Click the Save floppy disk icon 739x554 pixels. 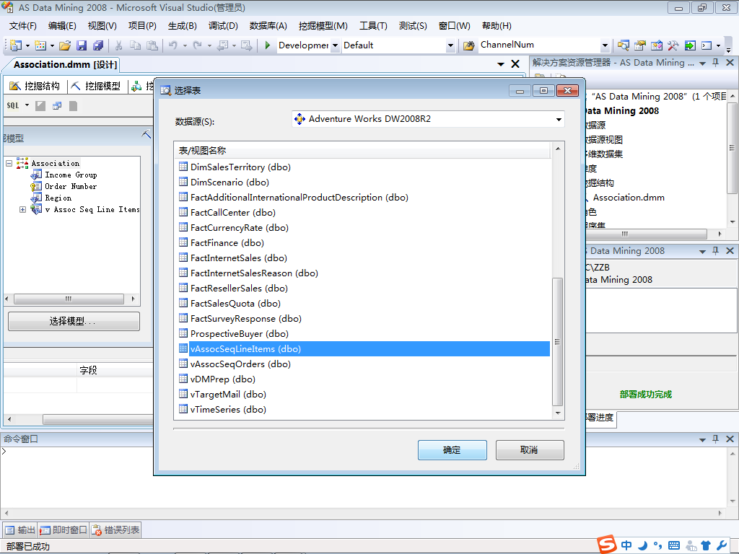point(82,45)
